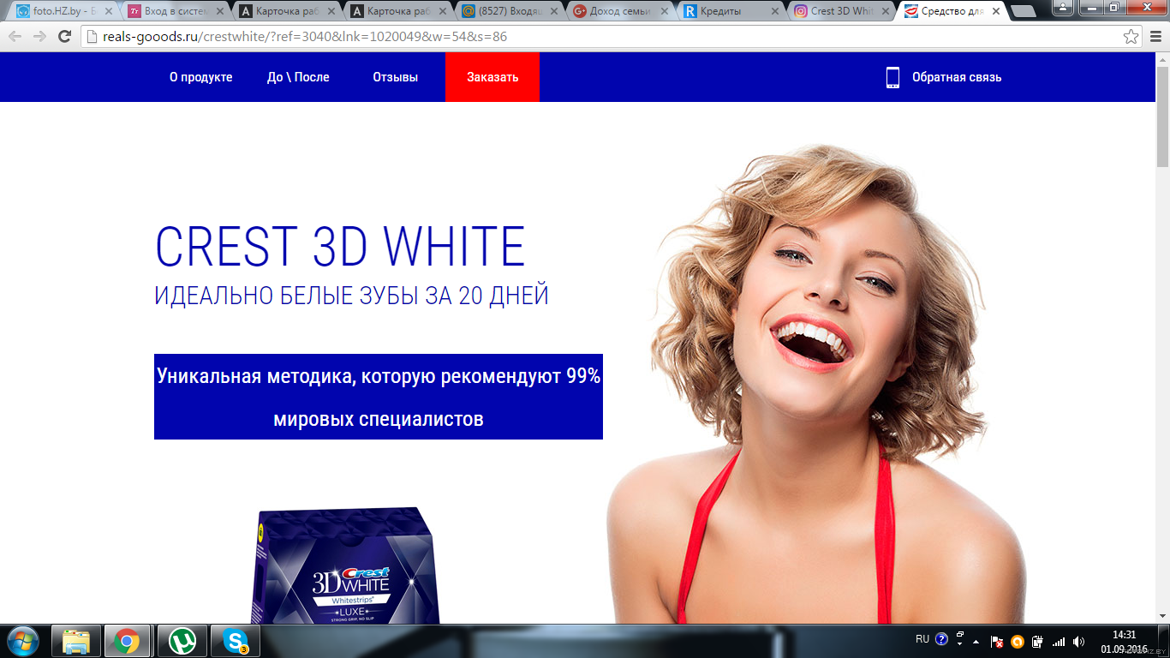Viewport: 1170px width, 658px height.
Task: Click the browser back arrow
Action: (15, 37)
